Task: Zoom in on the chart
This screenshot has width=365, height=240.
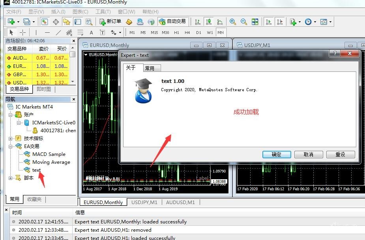Action: pos(232,22)
